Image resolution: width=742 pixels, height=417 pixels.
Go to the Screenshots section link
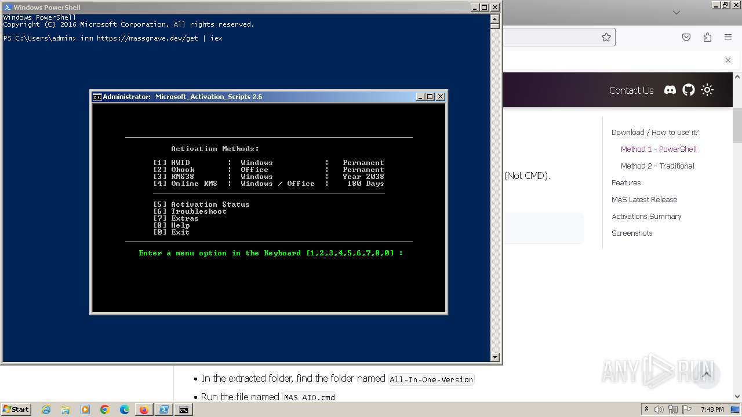(x=632, y=233)
